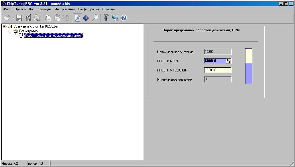
Task: Click the vertical RPM level bar
Action: click(x=249, y=66)
